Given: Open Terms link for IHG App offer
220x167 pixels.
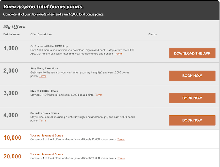Looking at the screenshot, I should point(119,54).
